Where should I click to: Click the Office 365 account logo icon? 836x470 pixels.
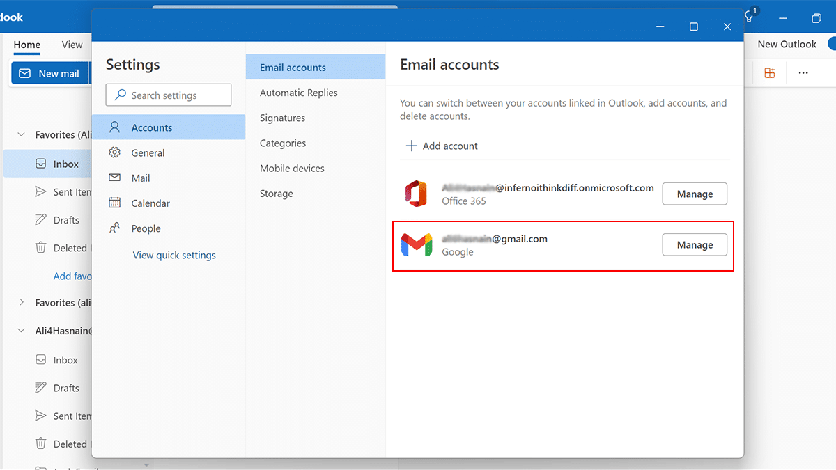(x=416, y=194)
